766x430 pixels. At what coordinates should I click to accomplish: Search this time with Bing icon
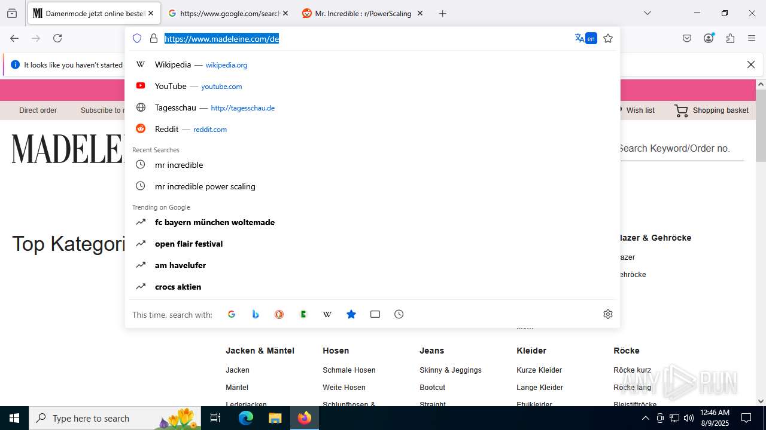(x=256, y=314)
